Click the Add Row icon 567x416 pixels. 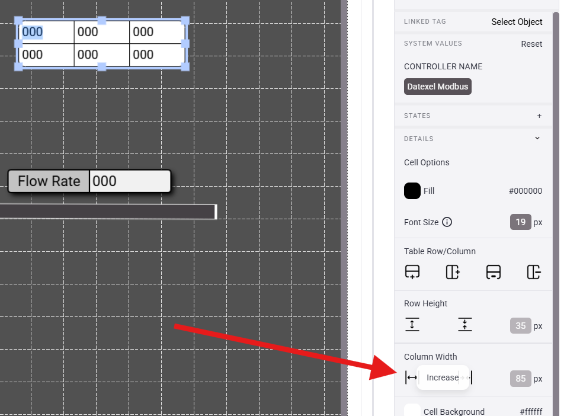tap(412, 272)
